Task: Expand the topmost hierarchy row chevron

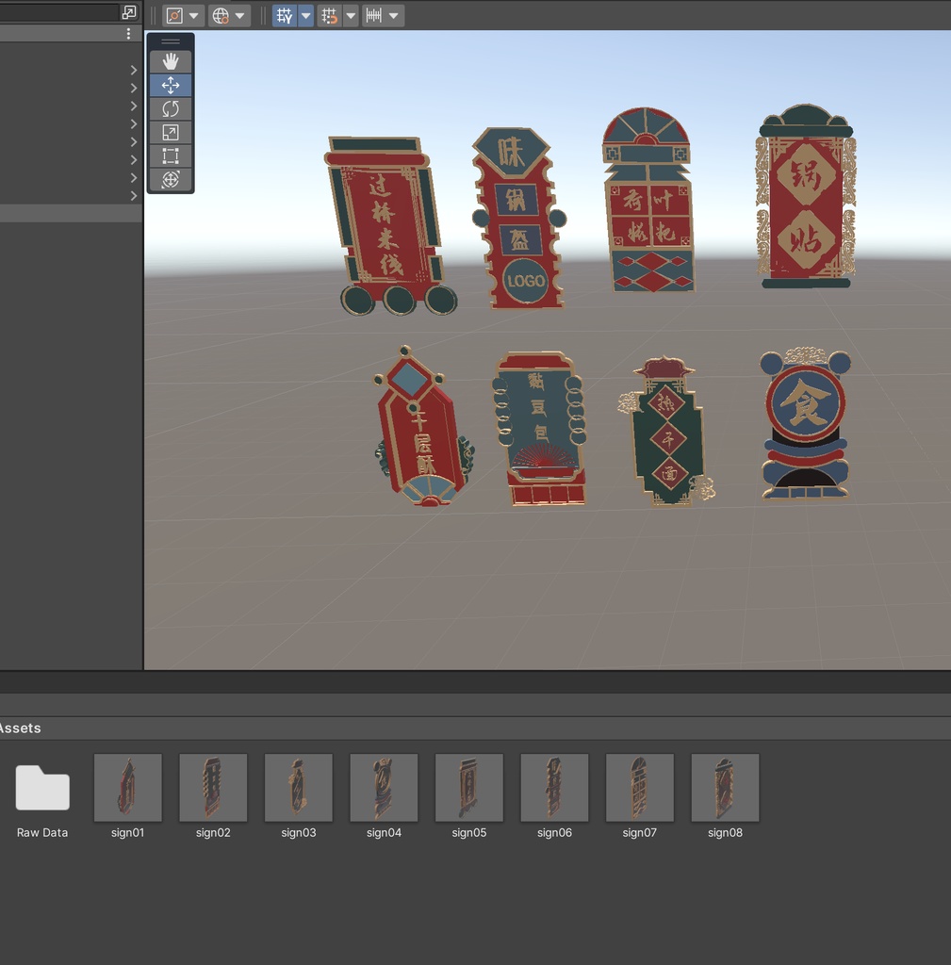Action: click(x=134, y=70)
